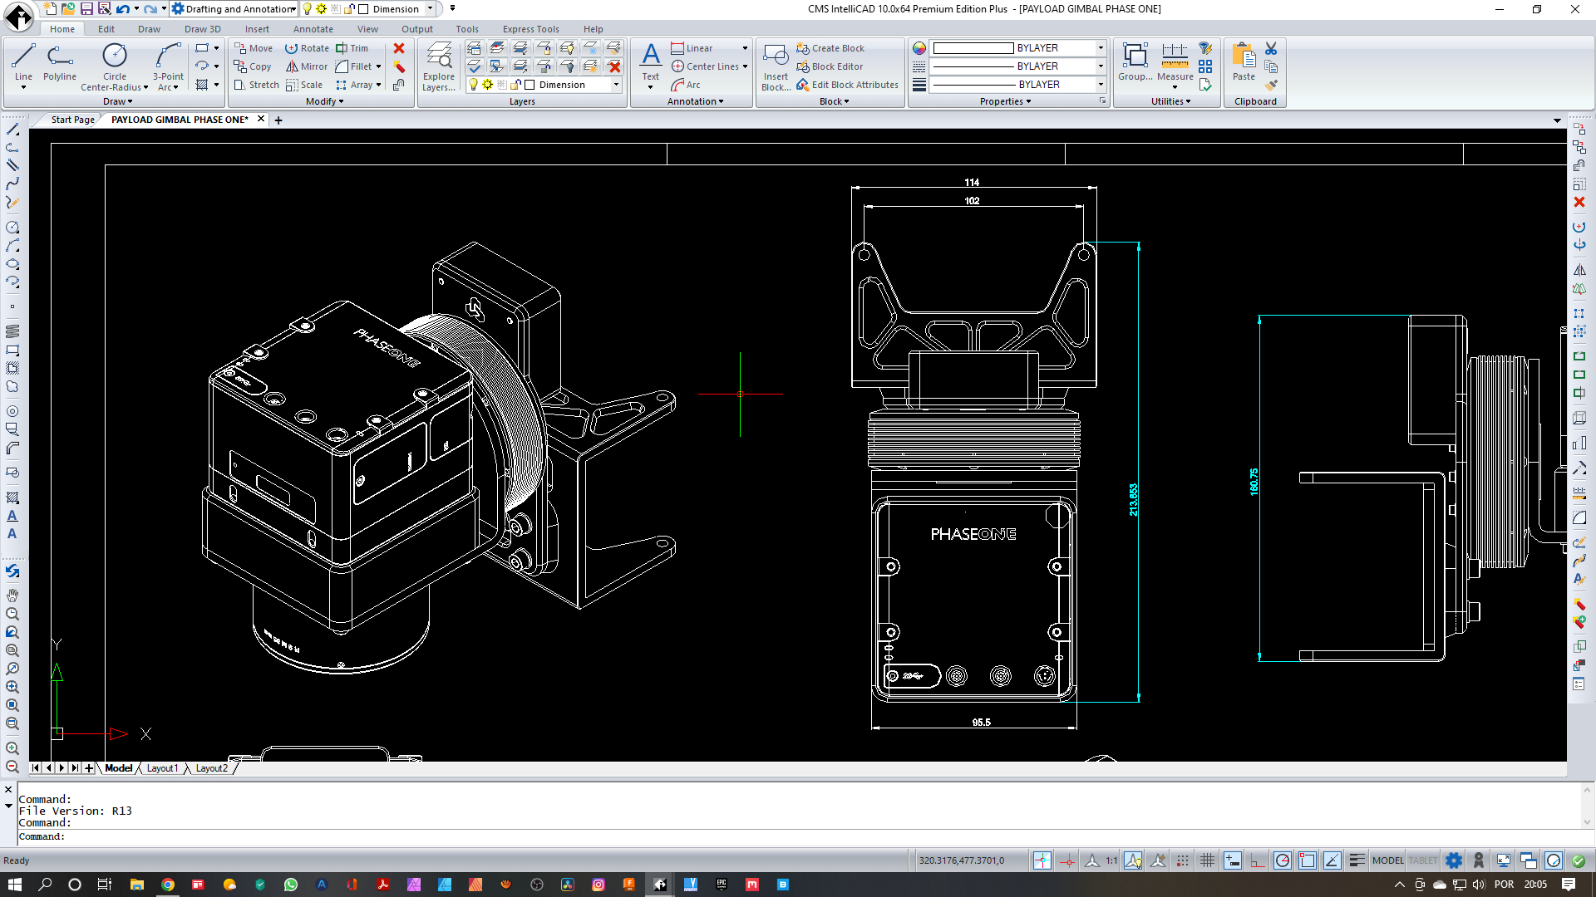Click the Stretch tool
The width and height of the screenshot is (1596, 897).
[257, 85]
